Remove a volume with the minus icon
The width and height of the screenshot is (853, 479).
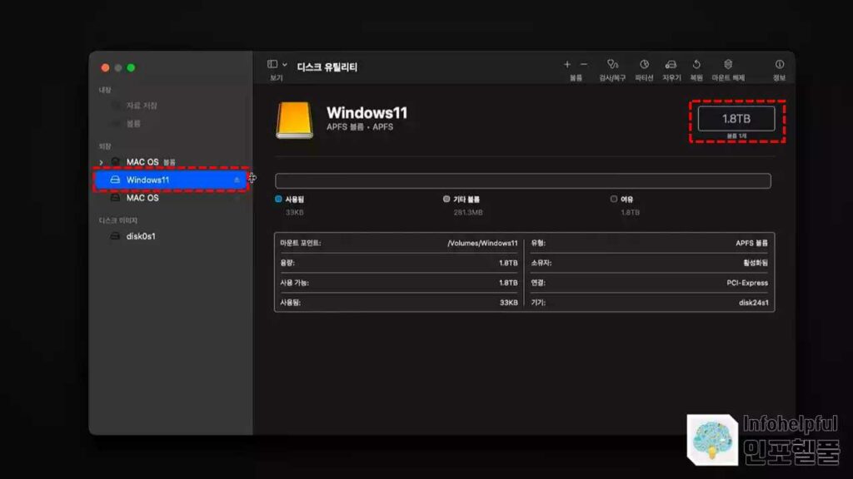pos(584,64)
